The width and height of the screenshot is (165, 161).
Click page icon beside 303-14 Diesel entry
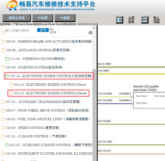click(x=11, y=93)
